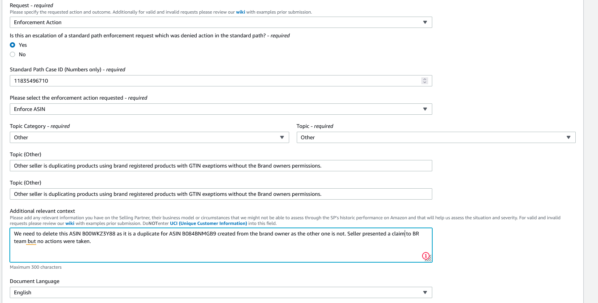This screenshot has width=598, height=303.
Task: Click the underlined word "but" in context
Action: (32, 241)
